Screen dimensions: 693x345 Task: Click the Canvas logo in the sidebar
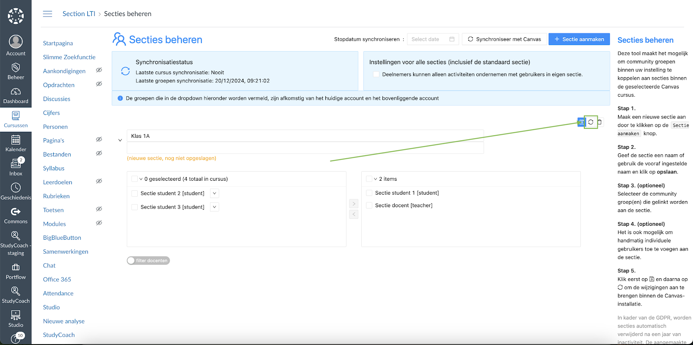coord(16,16)
